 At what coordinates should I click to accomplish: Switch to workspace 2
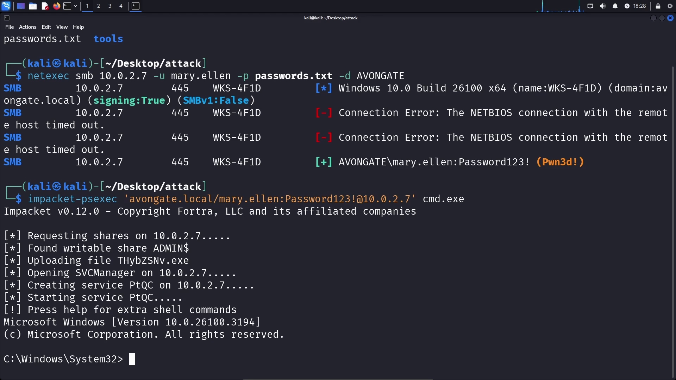99,6
